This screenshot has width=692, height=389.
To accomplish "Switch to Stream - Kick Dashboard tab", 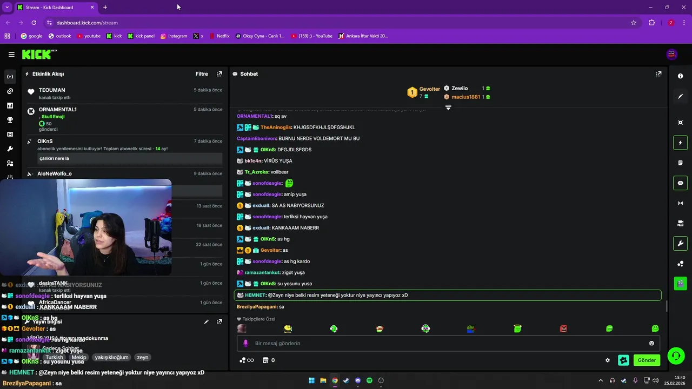I will pos(55,8).
